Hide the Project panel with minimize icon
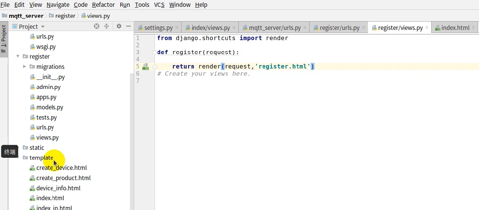 tap(128, 26)
